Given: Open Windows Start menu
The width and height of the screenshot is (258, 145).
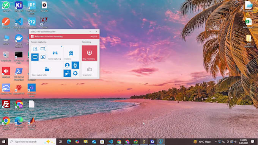Looking at the screenshot, I should (4, 142).
